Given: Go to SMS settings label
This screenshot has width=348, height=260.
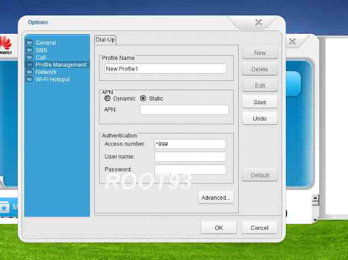Looking at the screenshot, I should pyautogui.click(x=41, y=50).
